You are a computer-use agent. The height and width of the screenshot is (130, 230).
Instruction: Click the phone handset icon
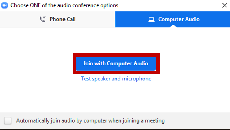tap(42, 19)
